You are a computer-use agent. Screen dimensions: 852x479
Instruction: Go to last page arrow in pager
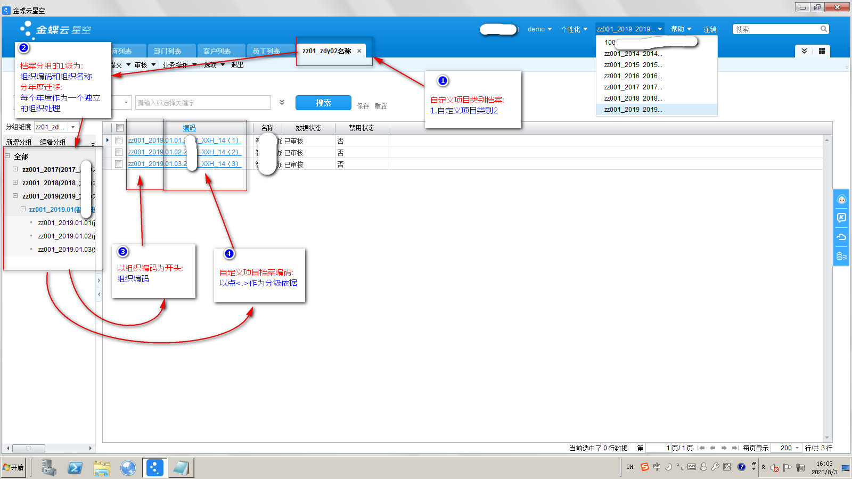(x=735, y=448)
